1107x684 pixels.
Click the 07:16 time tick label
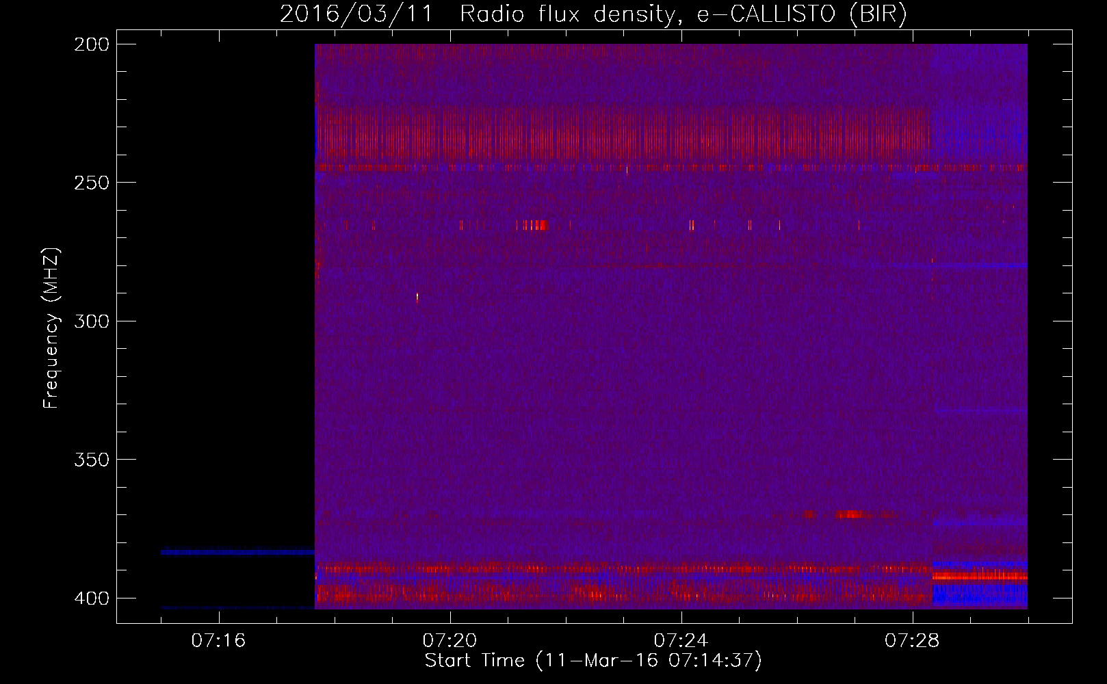pos(218,641)
